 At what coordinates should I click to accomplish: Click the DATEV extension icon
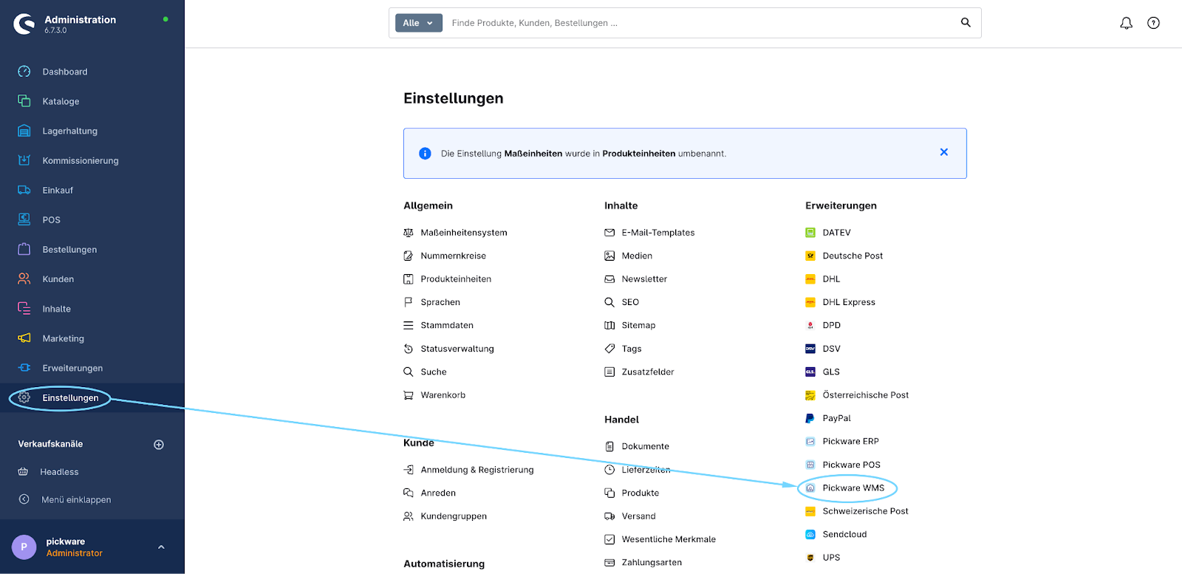pos(810,233)
